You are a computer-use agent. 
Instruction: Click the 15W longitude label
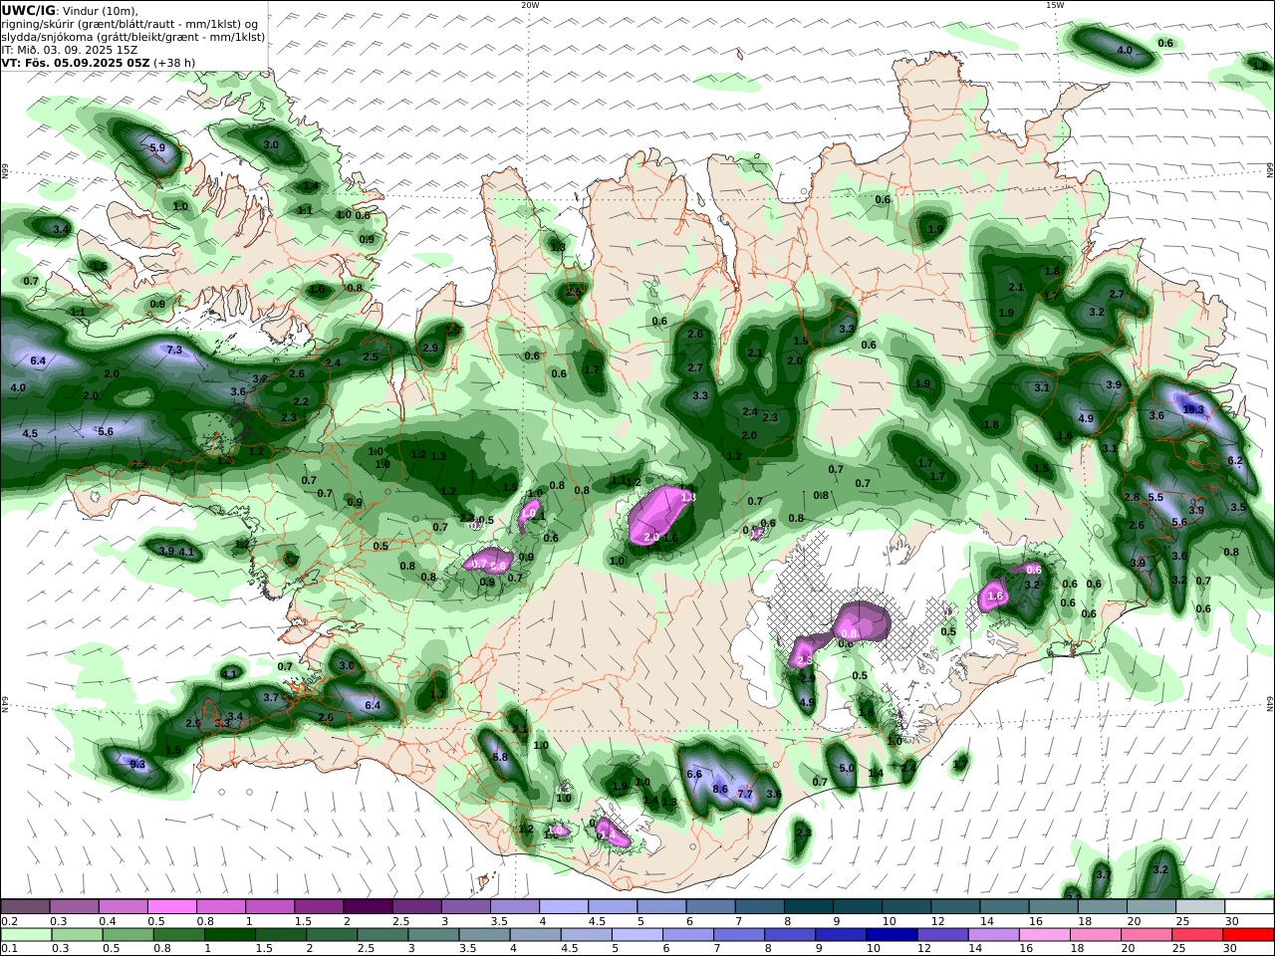click(x=1055, y=5)
